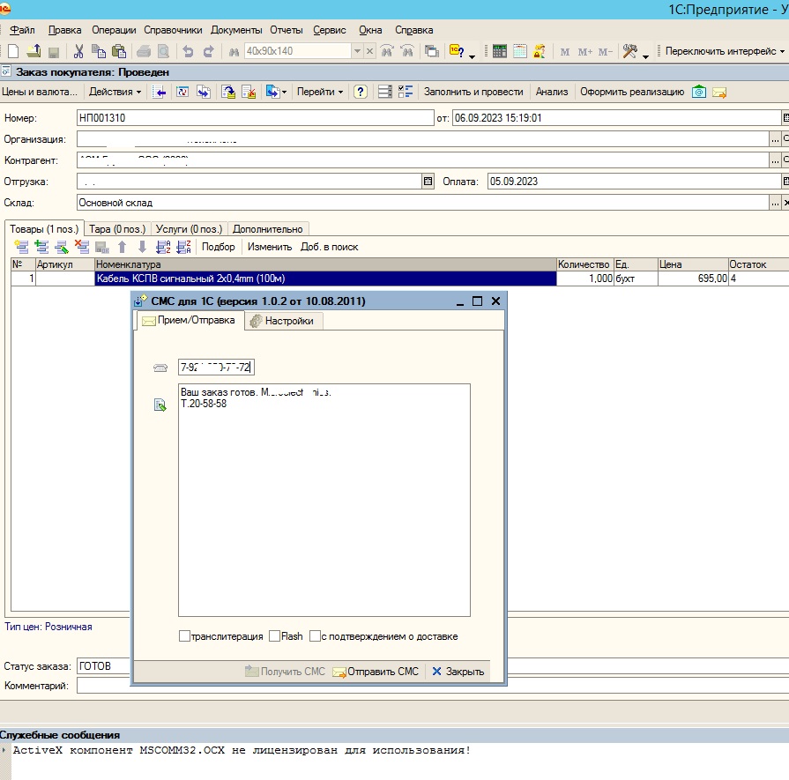Click the Цены и валюта... button

pos(40,92)
